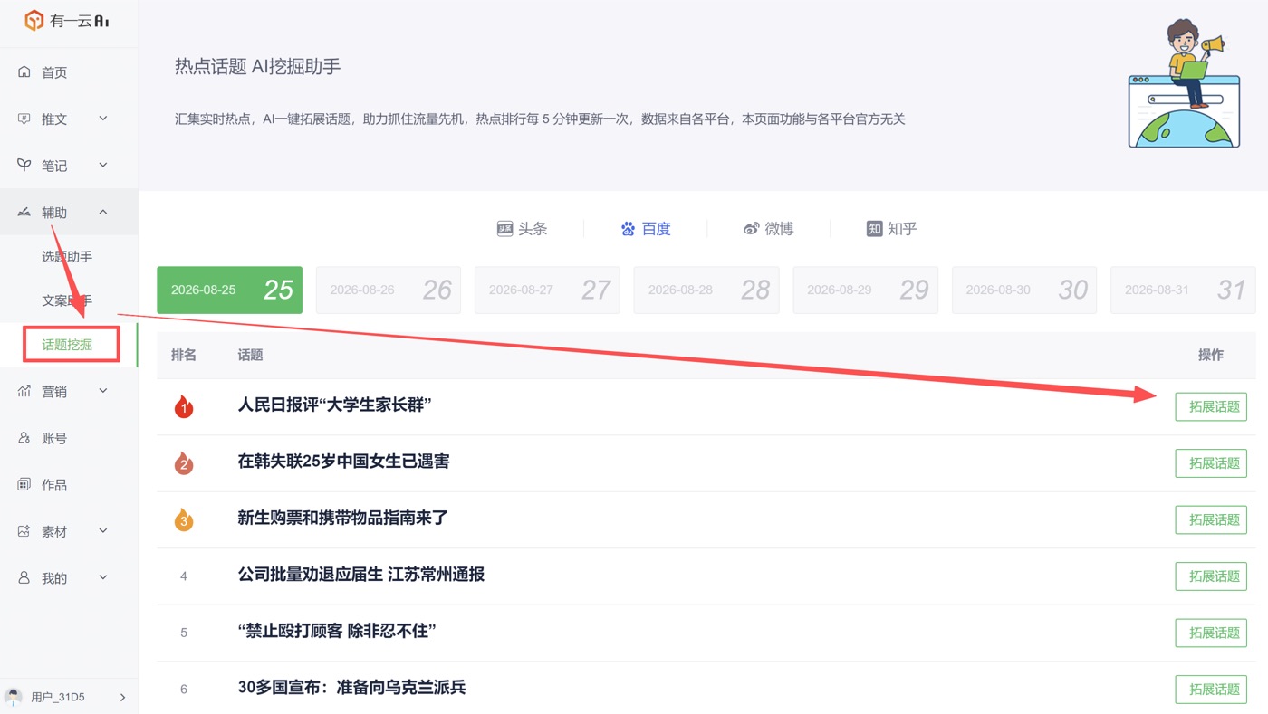1268x714 pixels.
Task: Open user menu arrow beside 用户_31D5
Action: click(x=122, y=698)
